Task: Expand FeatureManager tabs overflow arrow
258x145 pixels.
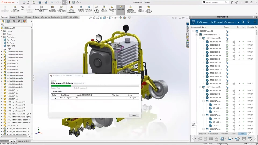Action: [31, 21]
